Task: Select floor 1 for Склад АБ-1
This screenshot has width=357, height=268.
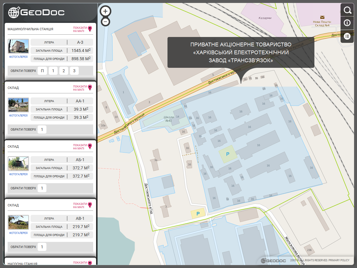Action: click(x=42, y=188)
